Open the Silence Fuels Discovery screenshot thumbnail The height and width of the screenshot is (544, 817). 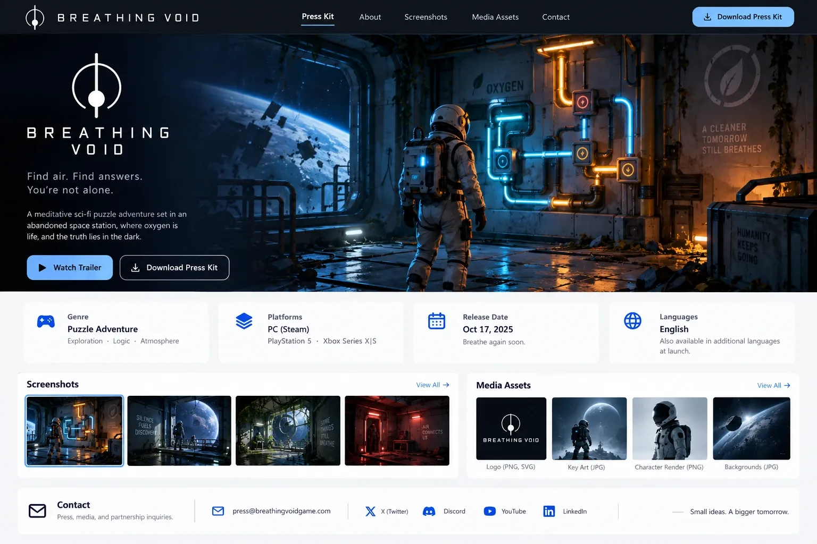point(179,431)
